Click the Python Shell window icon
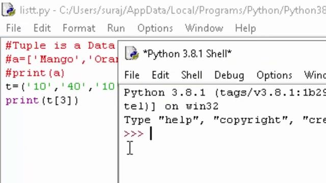 pos(131,53)
